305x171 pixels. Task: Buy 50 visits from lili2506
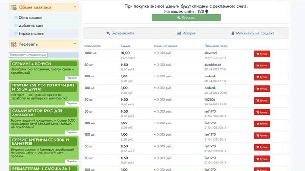click(x=262, y=100)
